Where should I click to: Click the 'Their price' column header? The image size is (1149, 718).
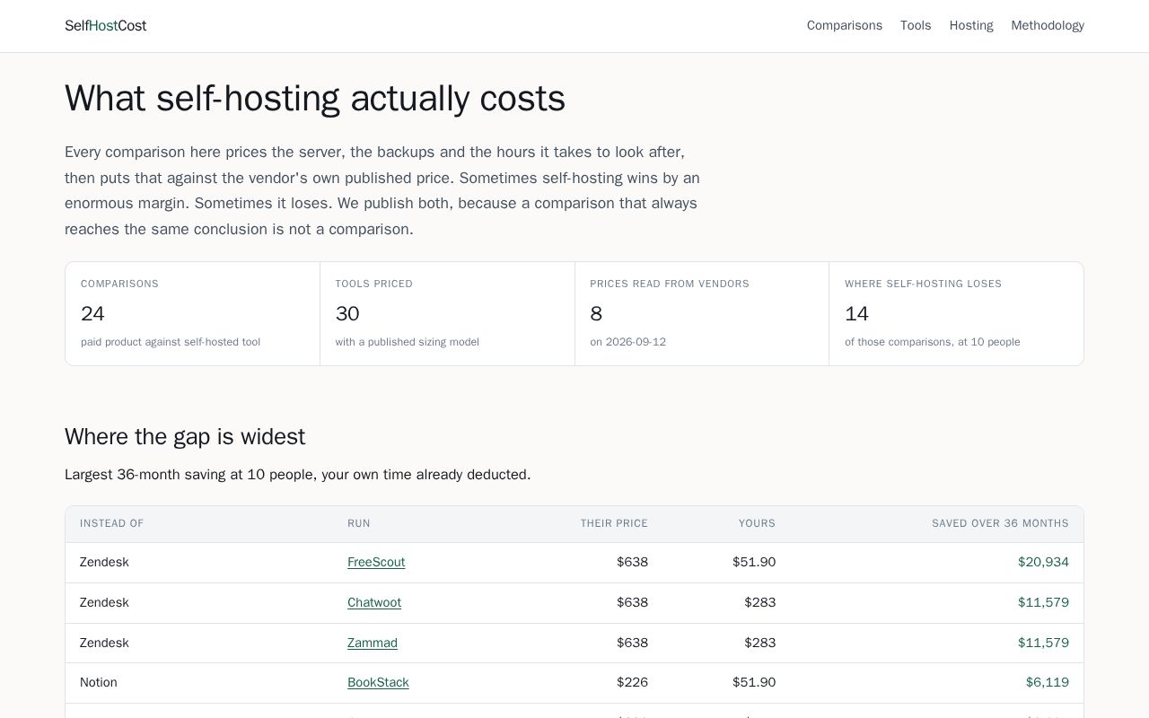(x=614, y=523)
